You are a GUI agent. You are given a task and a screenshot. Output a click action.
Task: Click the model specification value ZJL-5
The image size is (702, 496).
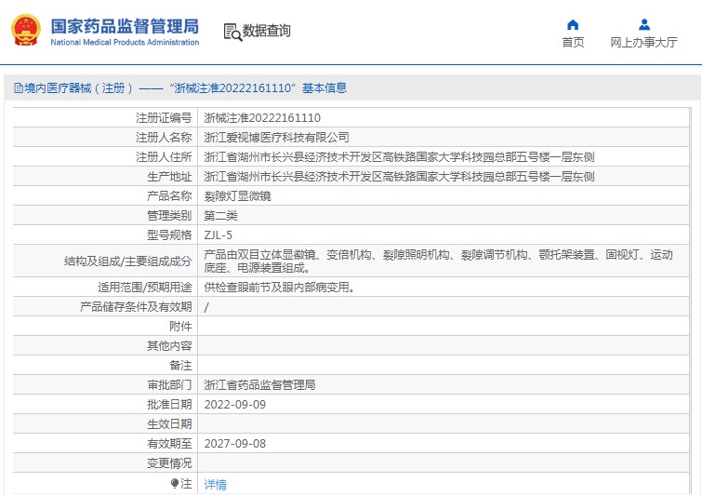(219, 235)
